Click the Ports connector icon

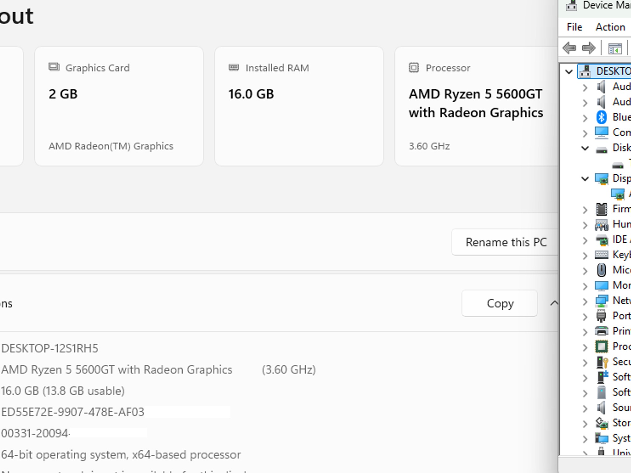(x=601, y=316)
